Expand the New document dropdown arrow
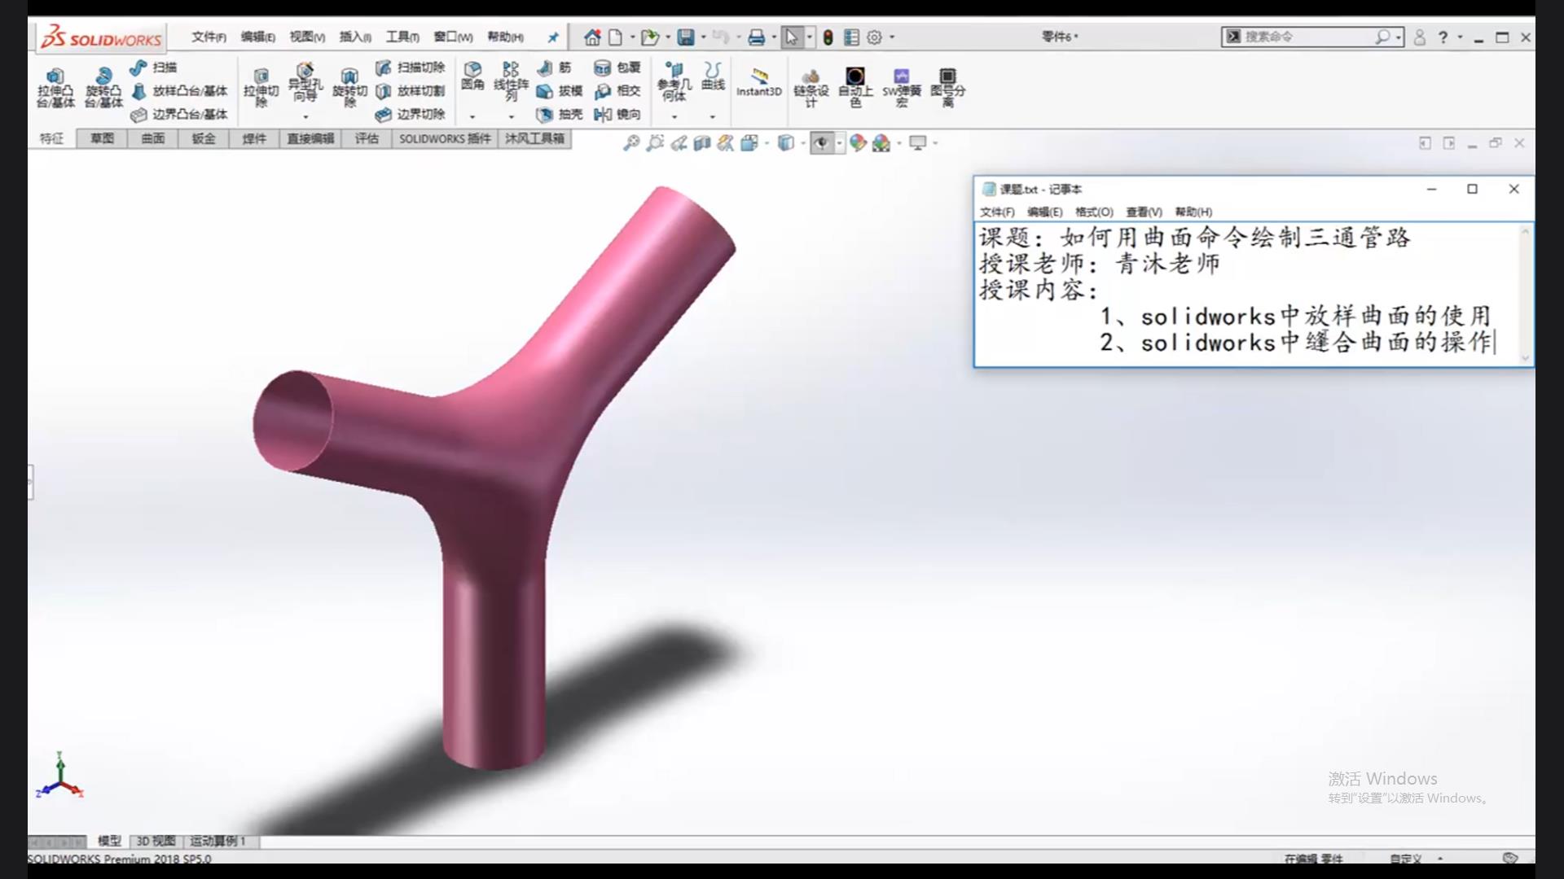 point(632,37)
